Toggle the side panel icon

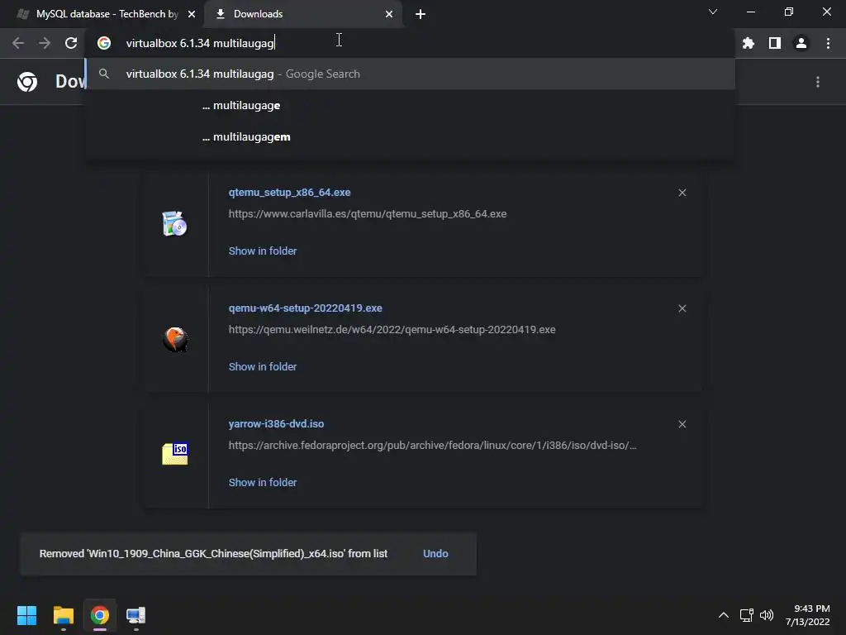point(775,43)
